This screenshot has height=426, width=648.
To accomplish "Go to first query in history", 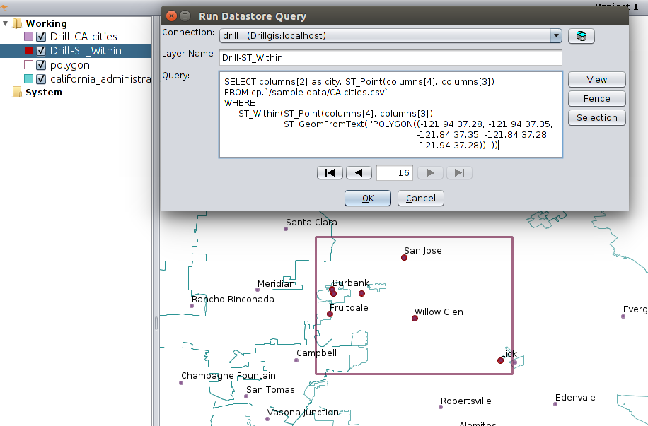I will coord(330,172).
